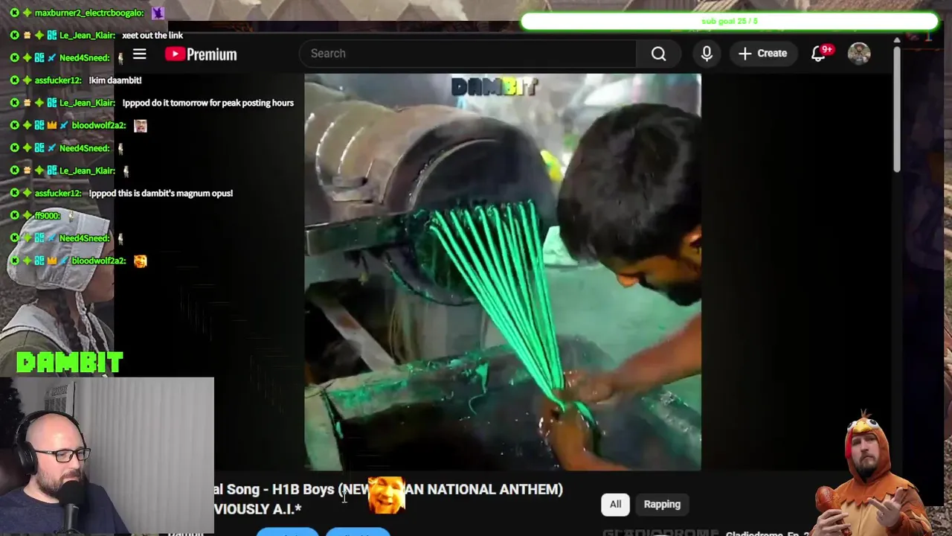952x536 pixels.
Task: Open the YouTube hamburger guide menu
Action: tap(139, 54)
